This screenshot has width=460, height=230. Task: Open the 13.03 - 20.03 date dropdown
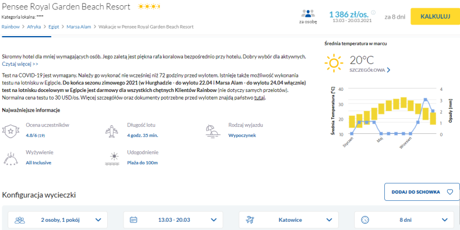coord(173,220)
